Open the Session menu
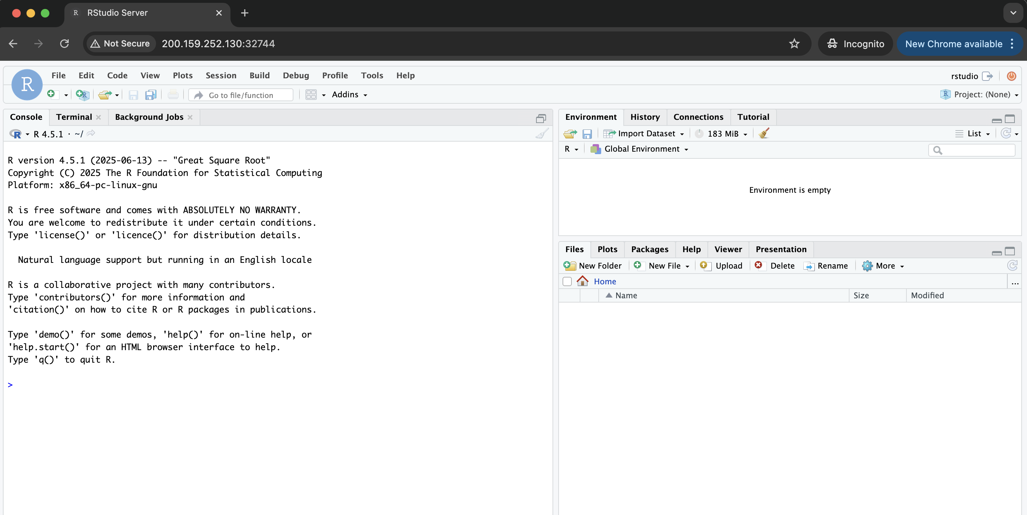This screenshot has width=1027, height=515. pyautogui.click(x=221, y=75)
